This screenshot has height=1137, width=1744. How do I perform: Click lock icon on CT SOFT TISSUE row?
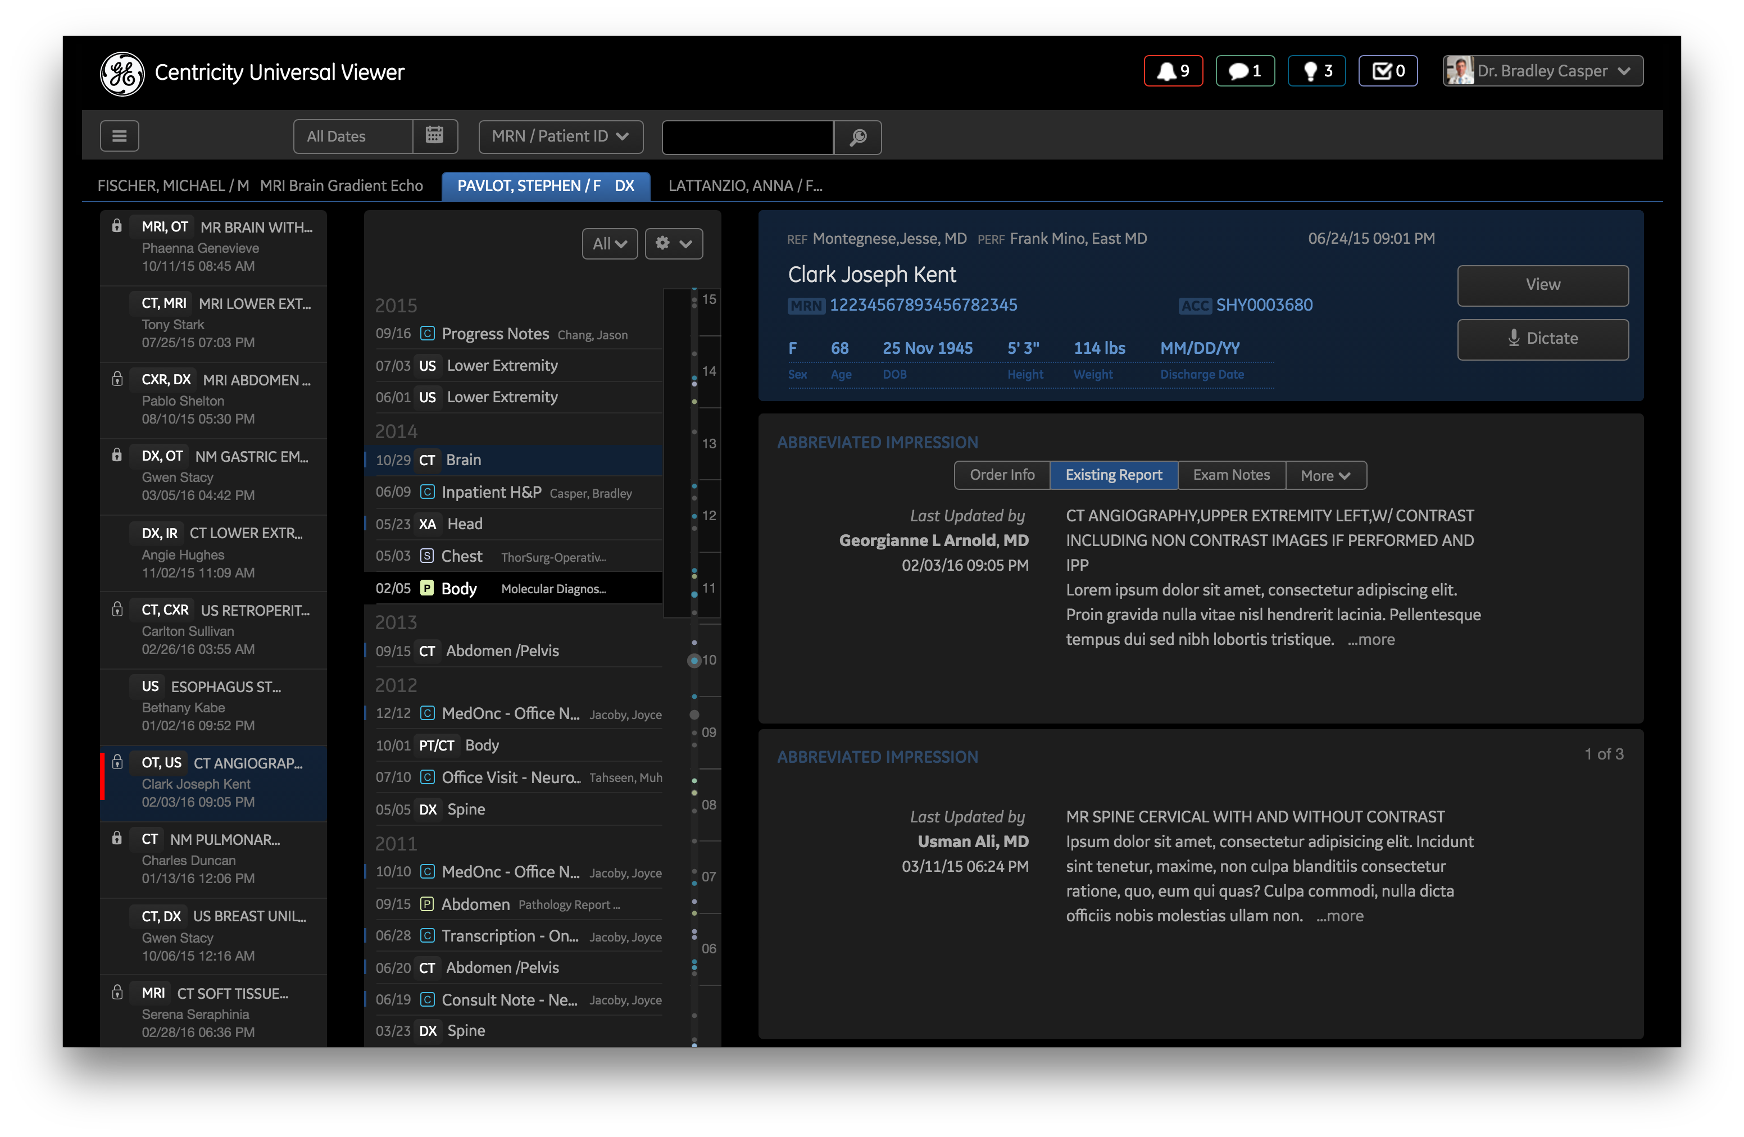[117, 992]
